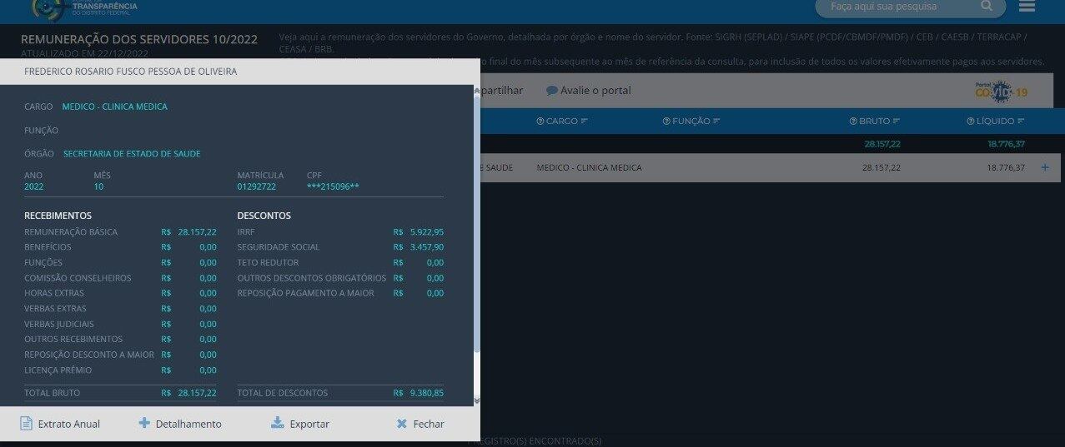
Task: Click the Avalie o portal link
Action: (589, 90)
